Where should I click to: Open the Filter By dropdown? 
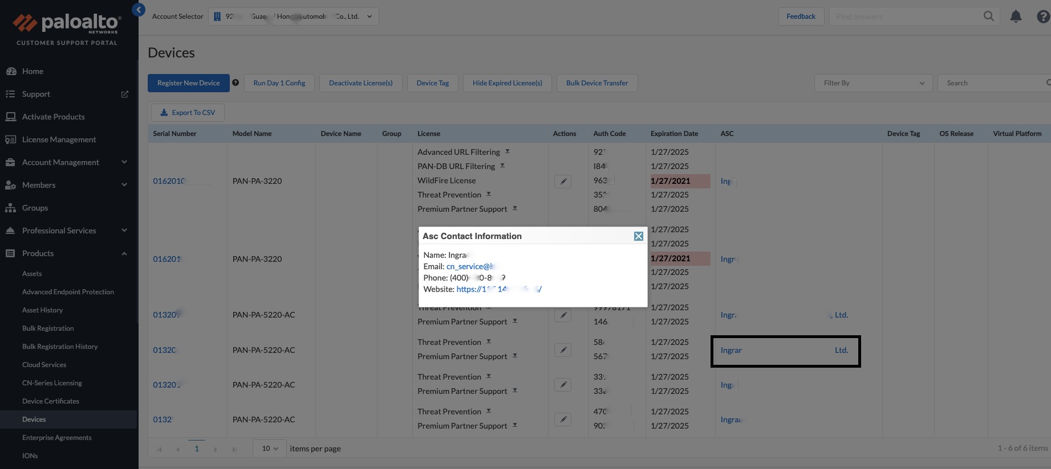(x=873, y=83)
